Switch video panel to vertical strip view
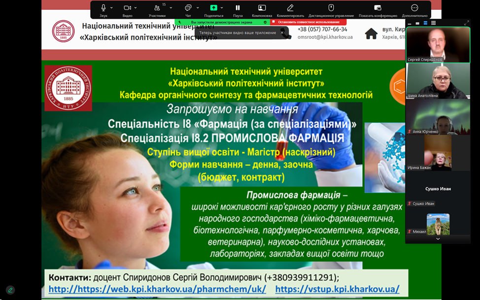480x300 pixels. [x=425, y=23]
